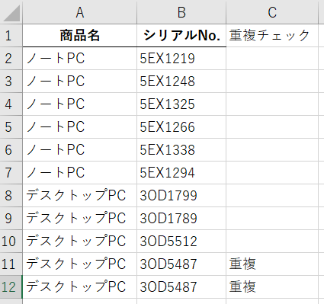Image resolution: width=324 pixels, height=304 pixels.
Task: Select column A header
Action: tap(80, 12)
